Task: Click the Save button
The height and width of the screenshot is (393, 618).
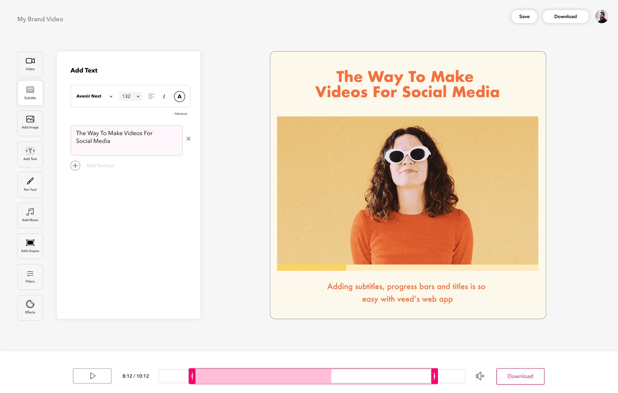Action: (x=524, y=17)
